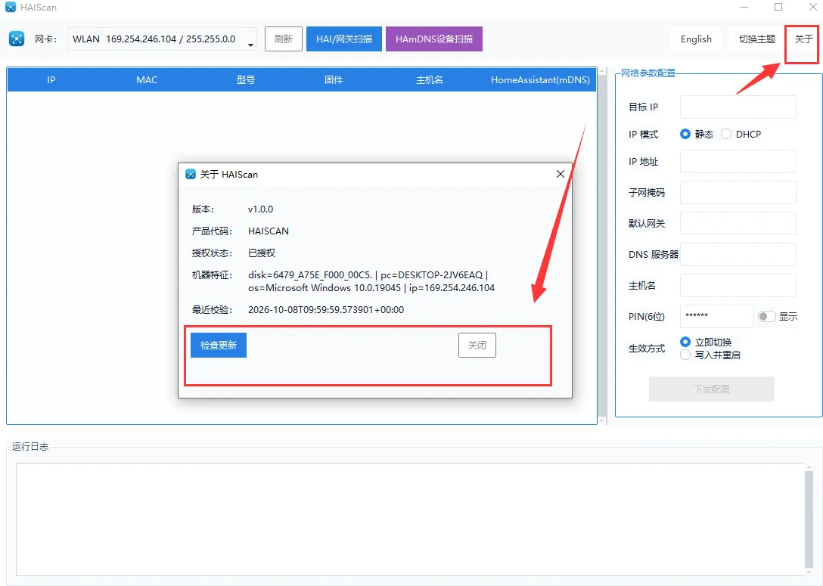Switch language to English
The image size is (823, 586).
pyautogui.click(x=696, y=39)
